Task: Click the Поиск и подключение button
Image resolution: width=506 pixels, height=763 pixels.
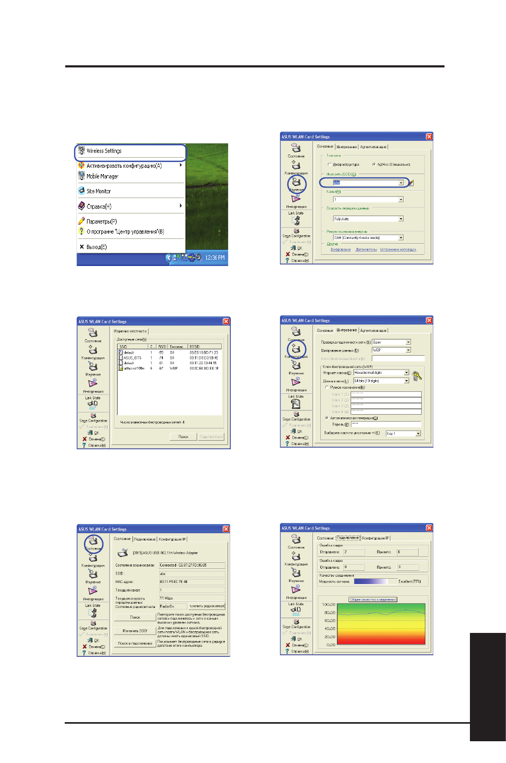Action: (x=135, y=644)
